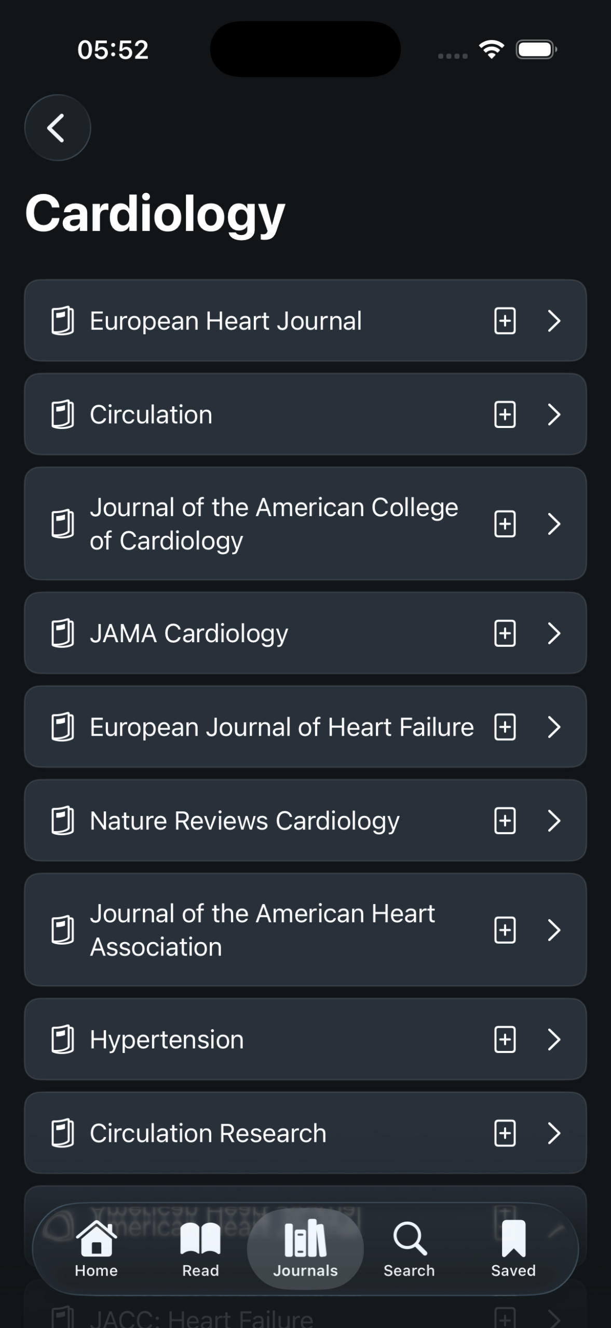The image size is (611, 1328).
Task: Tap the journal icon next to Hypertension
Action: [x=62, y=1039]
